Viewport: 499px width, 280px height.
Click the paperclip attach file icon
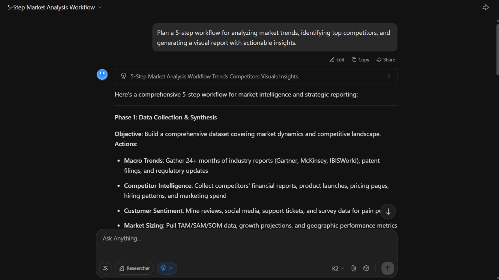click(353, 268)
